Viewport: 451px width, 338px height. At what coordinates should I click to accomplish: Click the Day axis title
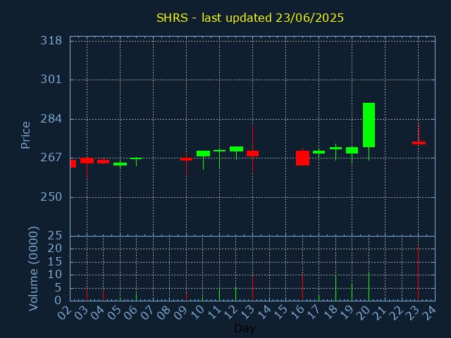[245, 328]
